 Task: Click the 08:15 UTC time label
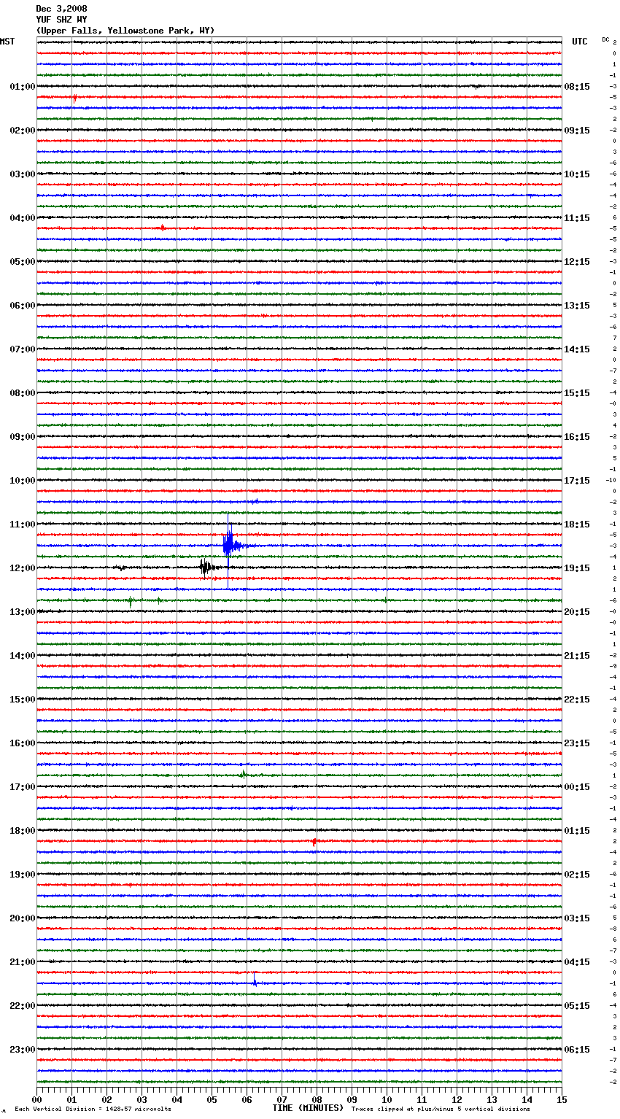tap(577, 87)
